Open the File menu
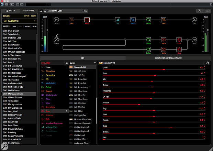Image resolution: width=213 pixels, height=151 pixels. [85, 11]
